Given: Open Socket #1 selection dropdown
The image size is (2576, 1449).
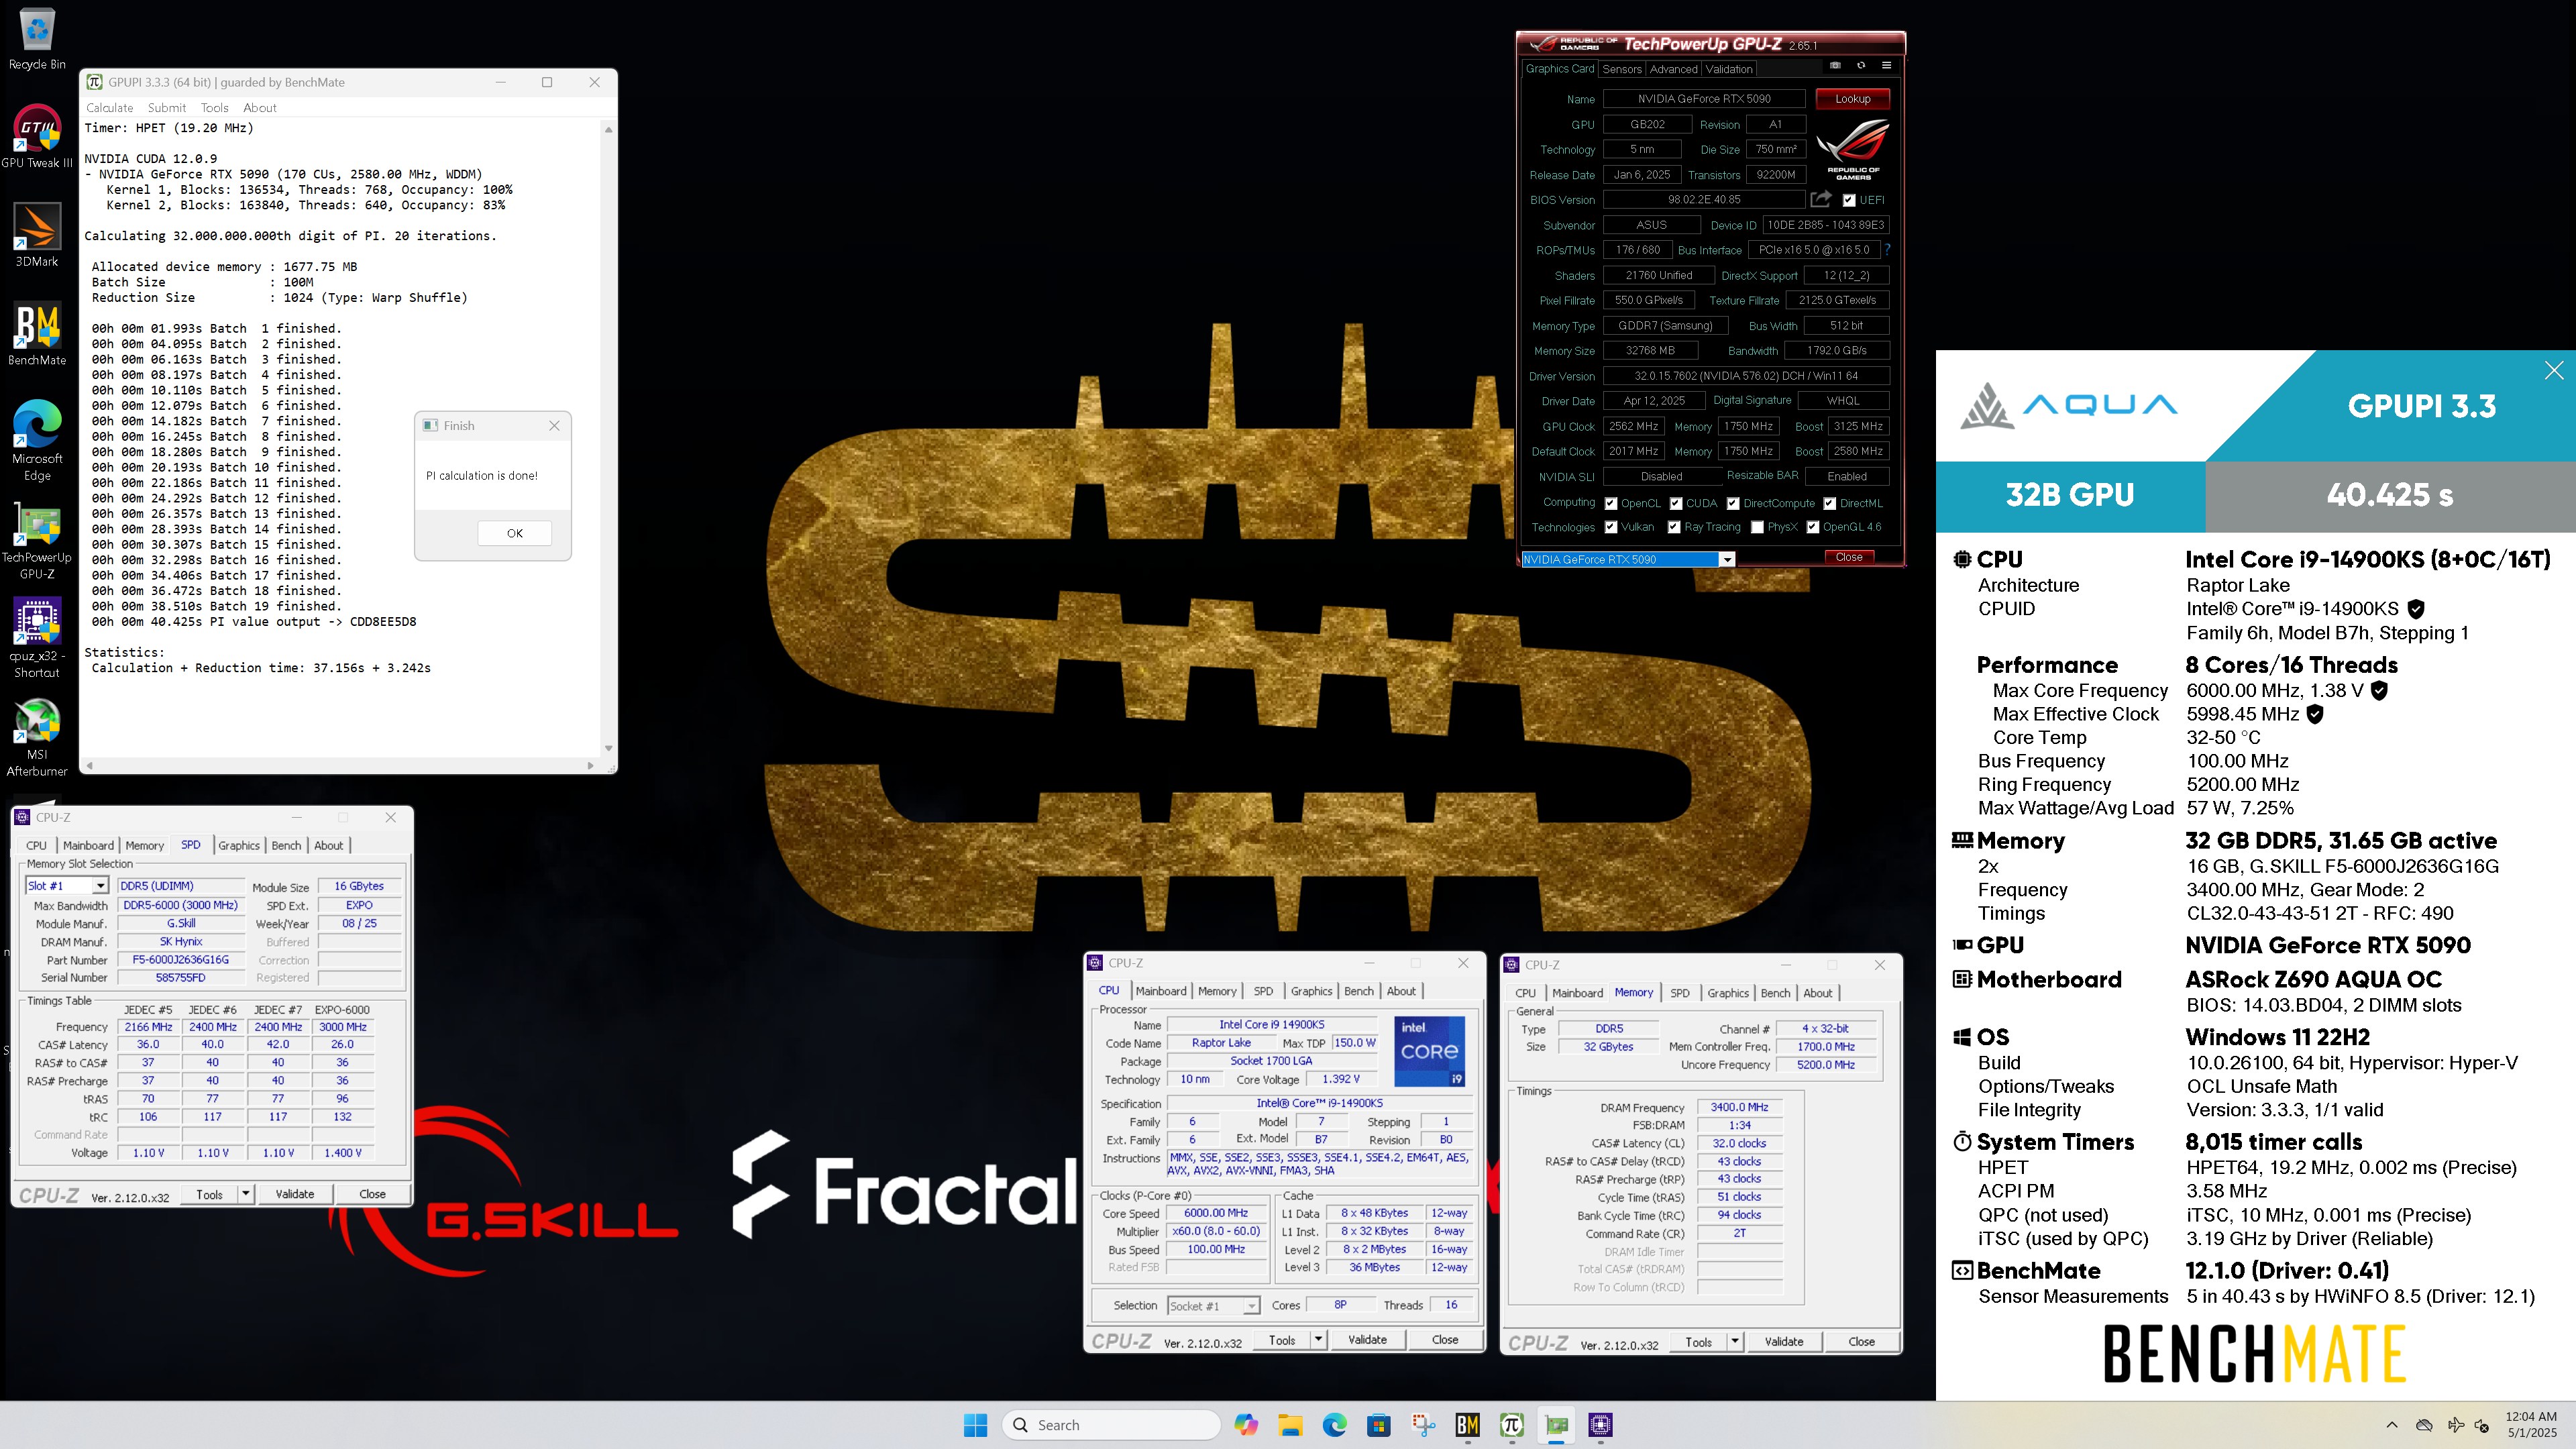Looking at the screenshot, I should [1250, 1306].
